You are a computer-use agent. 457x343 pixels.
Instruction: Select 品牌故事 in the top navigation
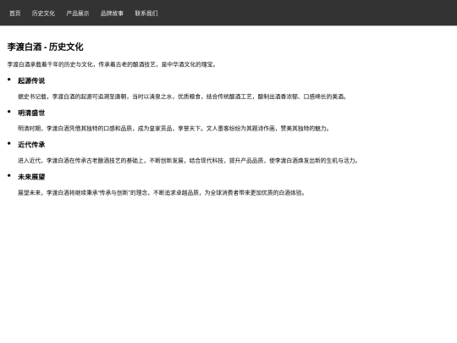[x=112, y=13]
